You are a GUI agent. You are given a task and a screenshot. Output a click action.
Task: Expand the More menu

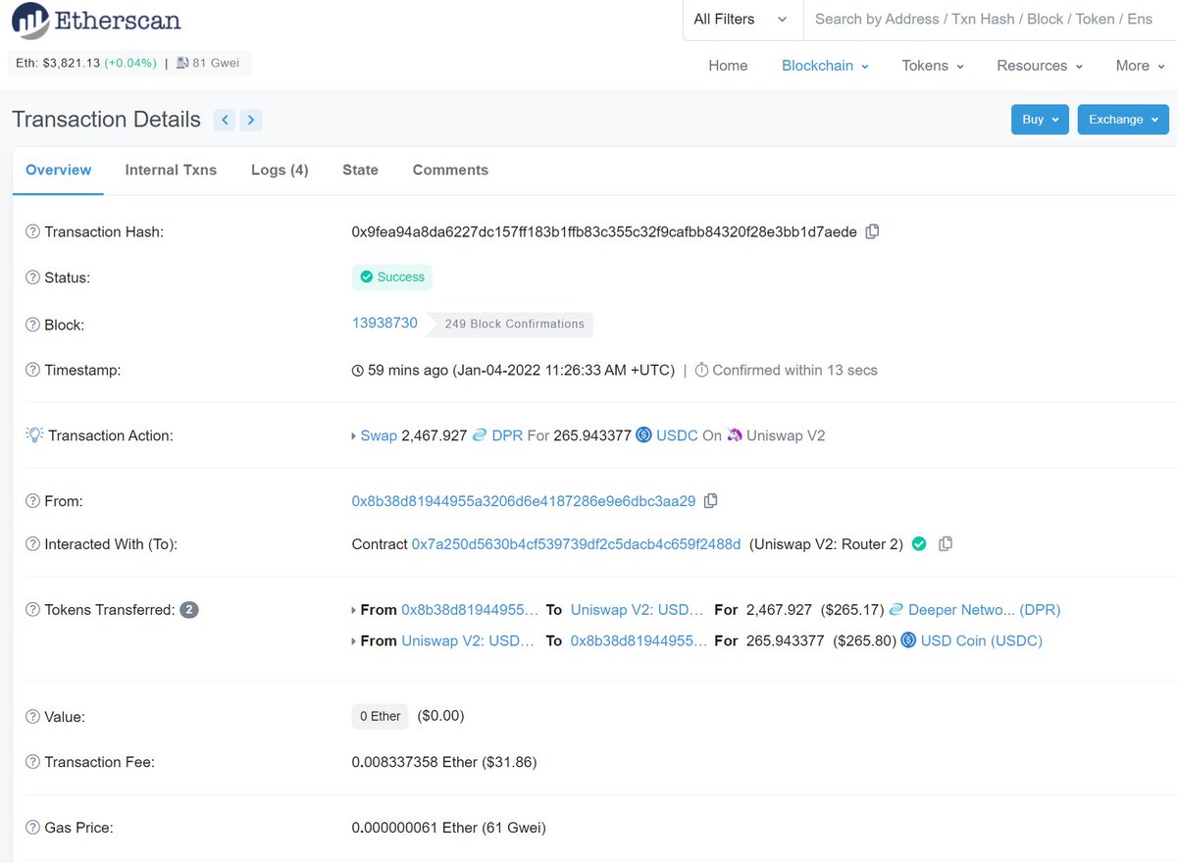[1140, 66]
